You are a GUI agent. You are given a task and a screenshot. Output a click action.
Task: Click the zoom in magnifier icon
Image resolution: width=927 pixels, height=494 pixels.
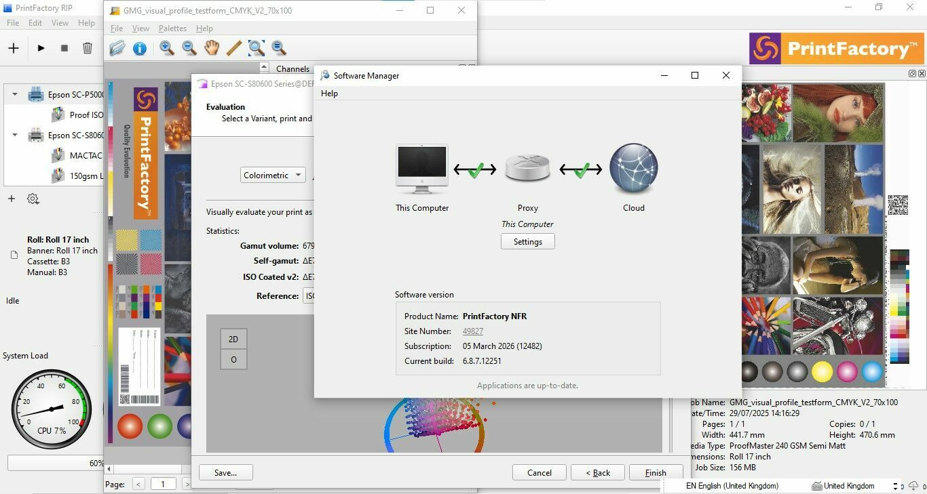(167, 48)
